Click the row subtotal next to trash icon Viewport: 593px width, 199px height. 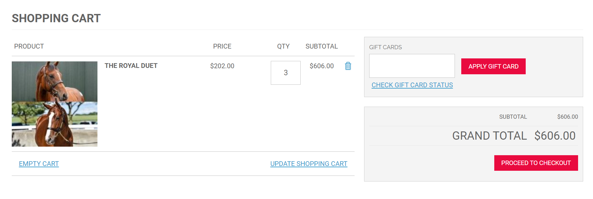[x=322, y=66]
